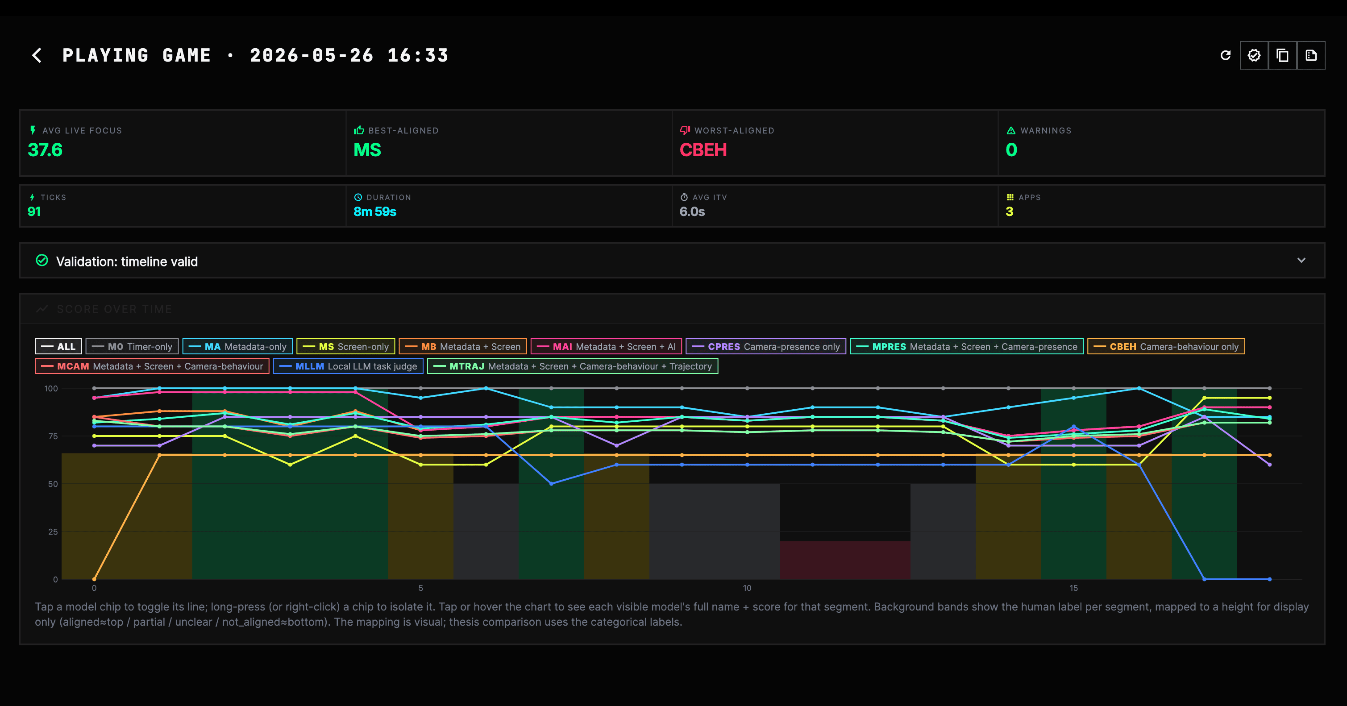Toggle the MB Metadata + Screen line
The image size is (1347, 706).
[463, 346]
